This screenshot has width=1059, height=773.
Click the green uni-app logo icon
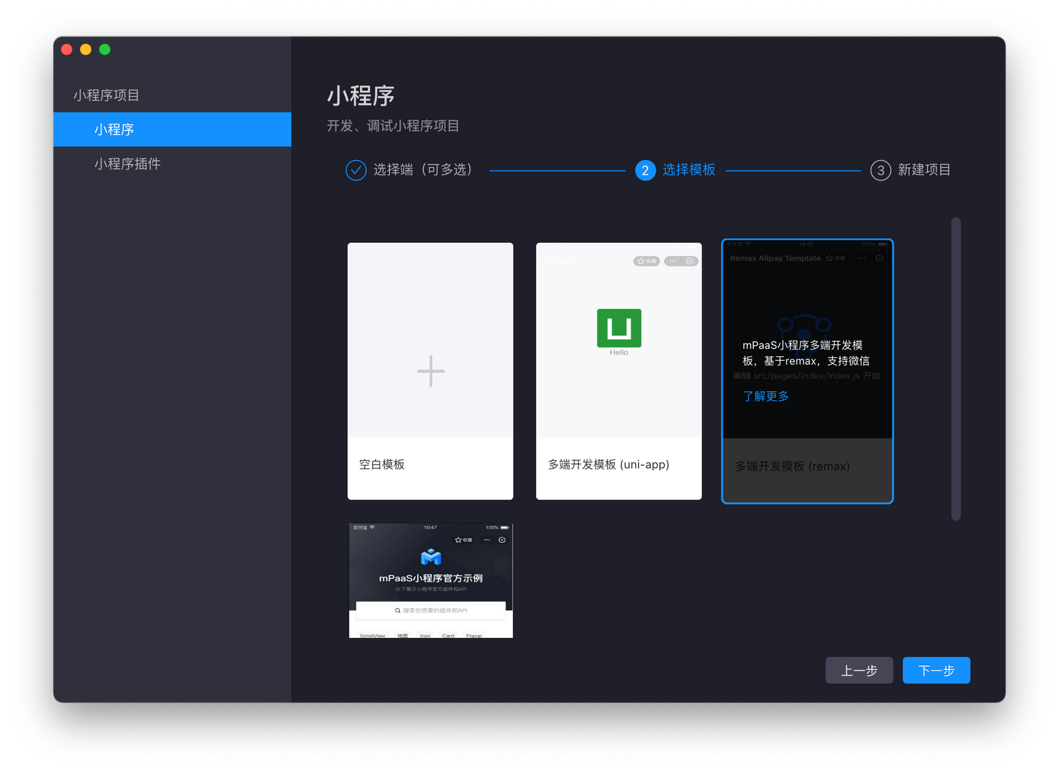click(x=619, y=328)
